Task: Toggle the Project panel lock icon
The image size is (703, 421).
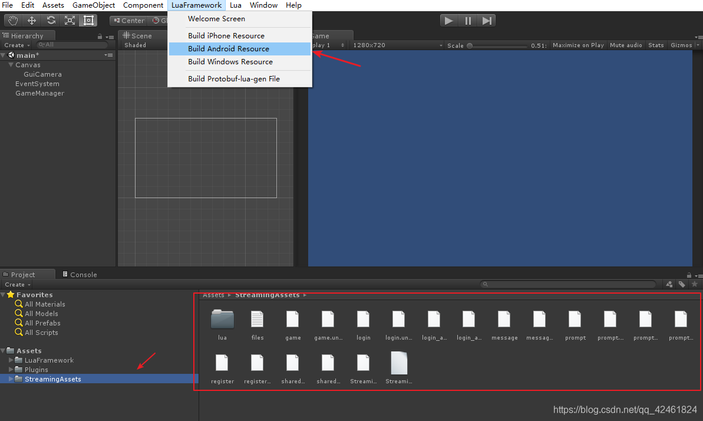Action: [689, 275]
